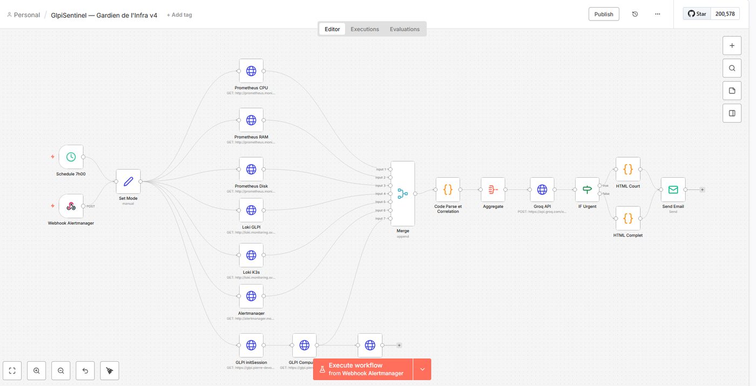This screenshot has height=386, width=756.
Task: Select the GLPI initSession node
Action: (x=251, y=346)
